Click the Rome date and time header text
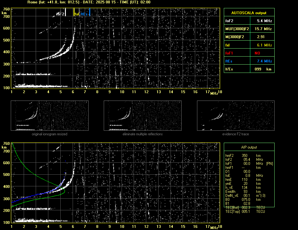Viewport: 298px width, 230px height. 89,2
